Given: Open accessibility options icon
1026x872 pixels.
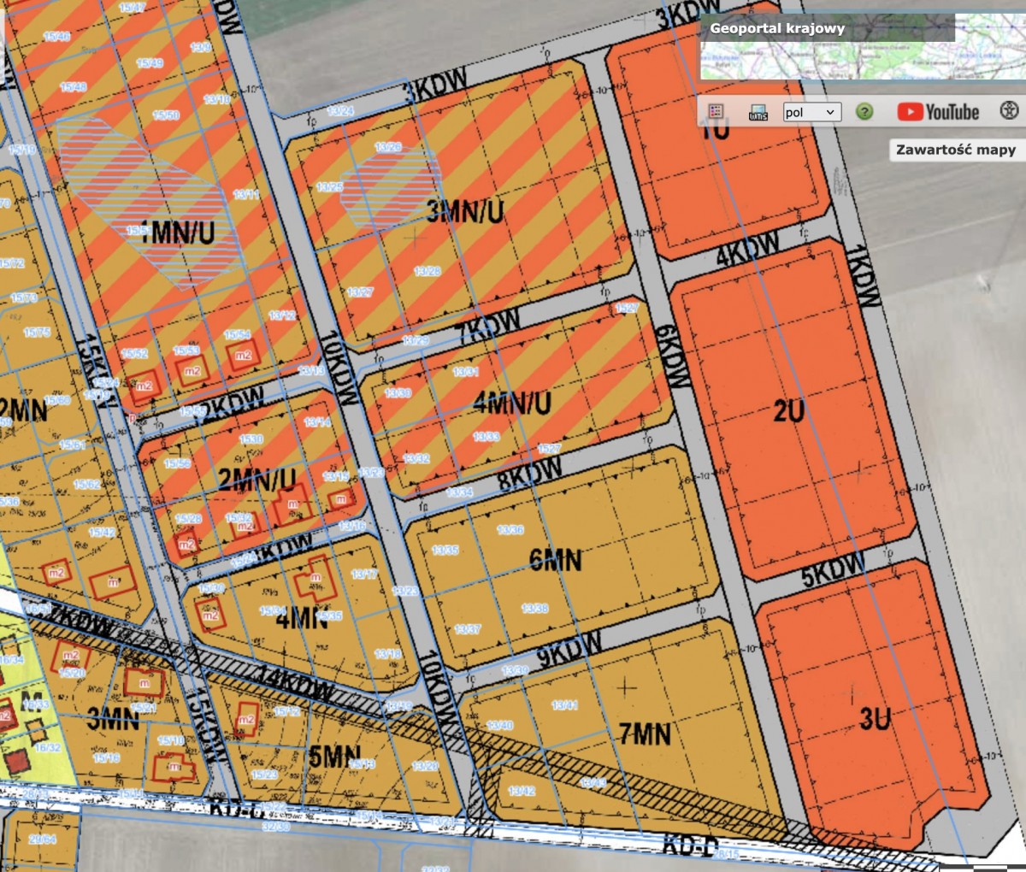Looking at the screenshot, I should 1009,111.
